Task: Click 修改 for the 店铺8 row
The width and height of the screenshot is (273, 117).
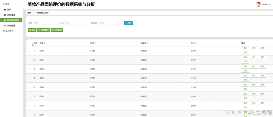Action: tap(254, 48)
